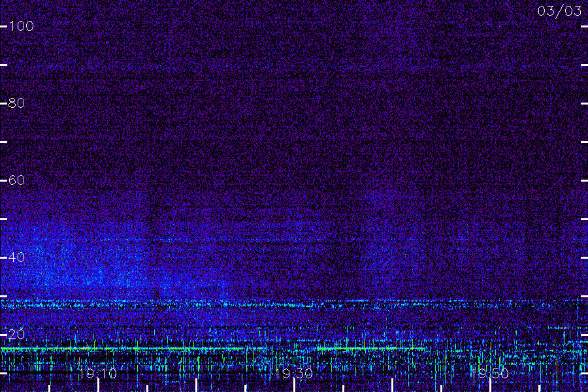Click the 80 frequency axis label
Screen dimensions: 588x392
pos(16,103)
